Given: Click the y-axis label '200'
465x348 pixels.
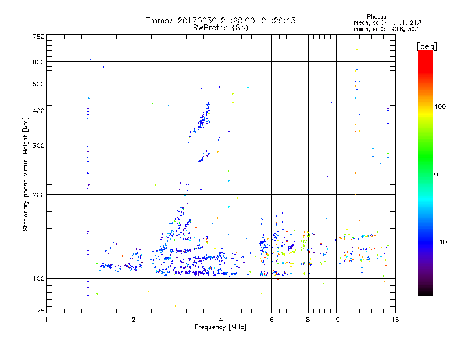Looking at the screenshot, I should click(38, 195).
